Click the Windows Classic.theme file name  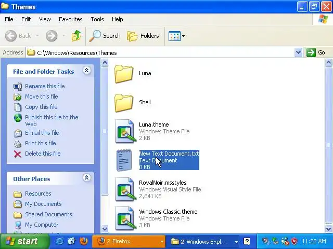tap(168, 212)
